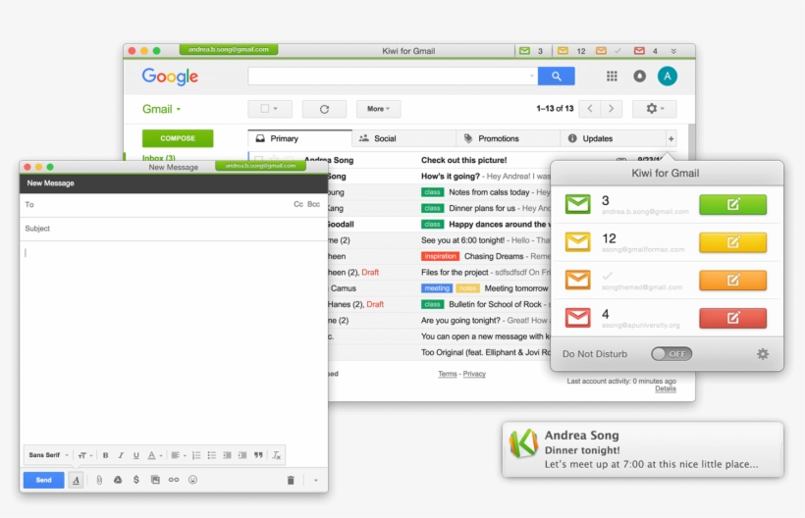
Task: Insert a bulleted list
Action: pos(211,455)
